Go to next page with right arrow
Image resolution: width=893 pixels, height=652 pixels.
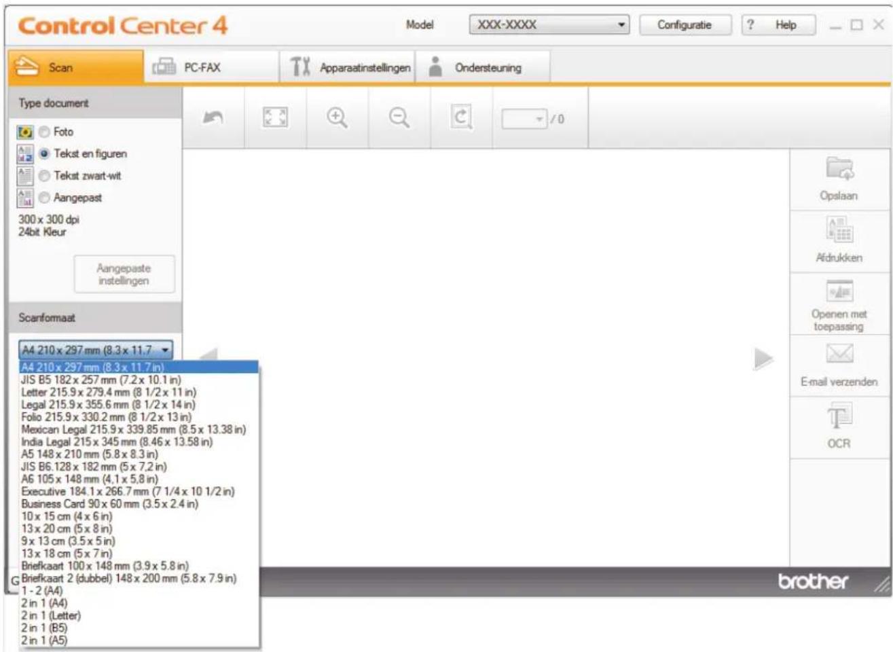pos(763,359)
